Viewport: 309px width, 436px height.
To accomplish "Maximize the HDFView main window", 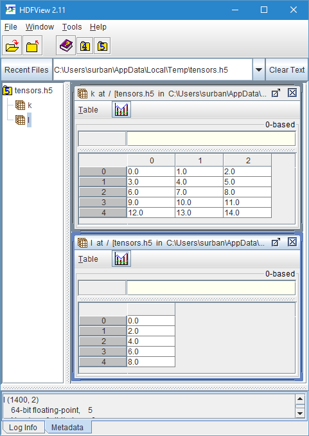I will tap(263, 10).
